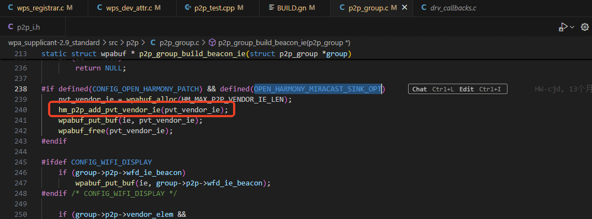Click the run/debug play icon

pyautogui.click(x=563, y=27)
